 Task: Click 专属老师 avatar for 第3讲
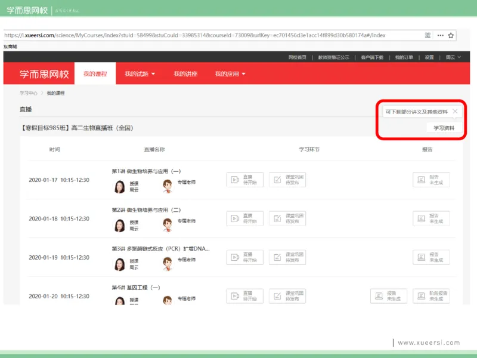[x=168, y=264]
